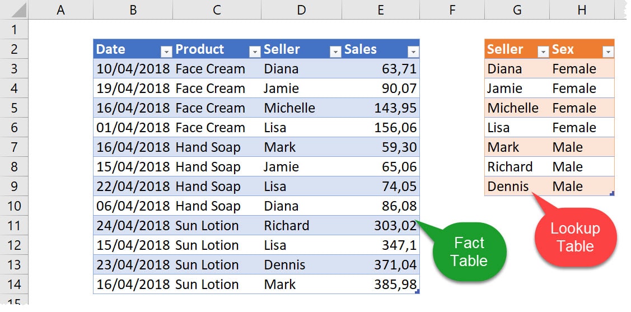The width and height of the screenshot is (631, 312).
Task: Select the green Fact Table callout shape
Action: pos(469,252)
